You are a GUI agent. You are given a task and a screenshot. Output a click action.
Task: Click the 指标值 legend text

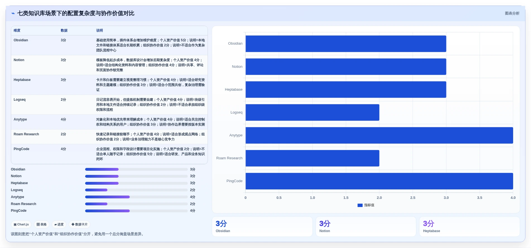click(369, 205)
